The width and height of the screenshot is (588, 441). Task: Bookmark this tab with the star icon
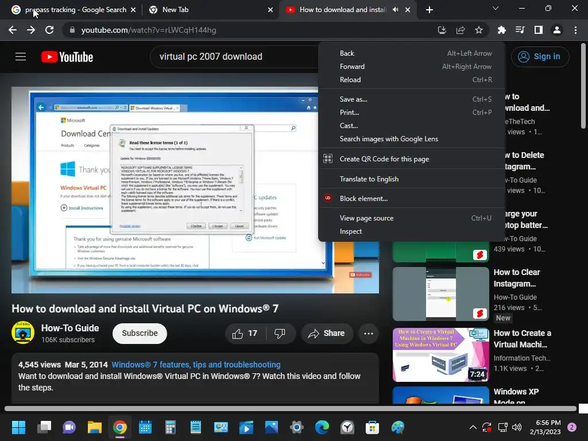pyautogui.click(x=479, y=30)
